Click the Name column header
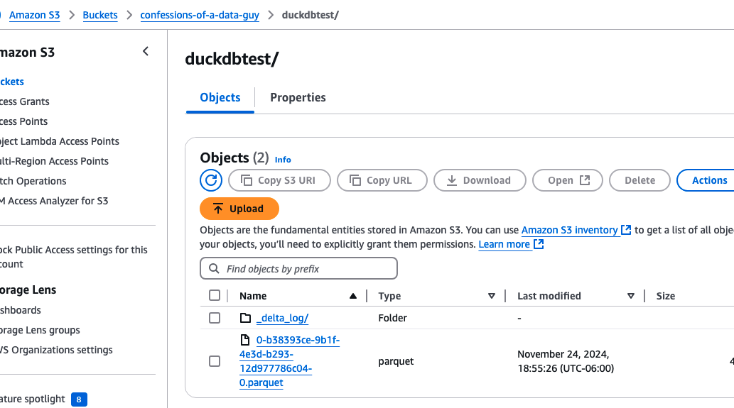 coord(253,296)
